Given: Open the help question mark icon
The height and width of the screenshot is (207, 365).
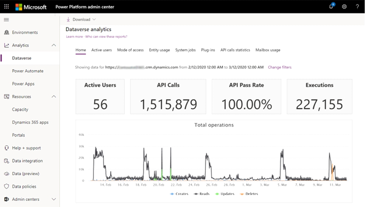Looking at the screenshot, I should pos(357,7).
